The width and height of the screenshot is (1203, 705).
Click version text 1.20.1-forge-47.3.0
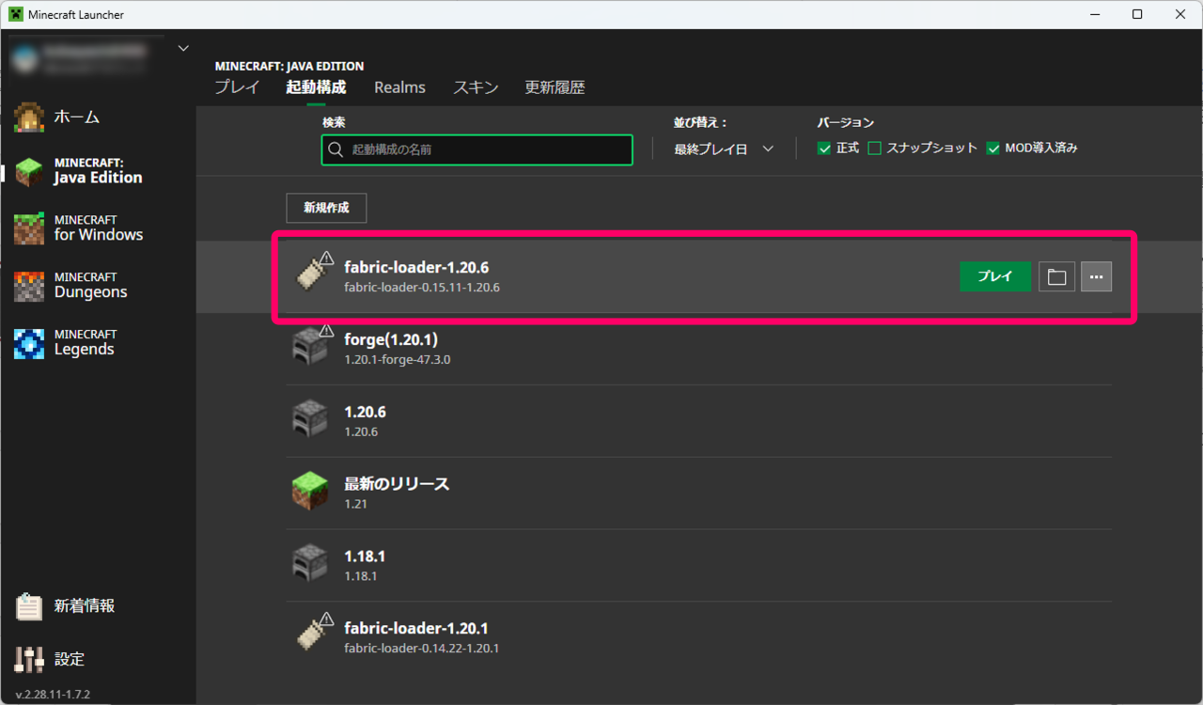click(398, 359)
